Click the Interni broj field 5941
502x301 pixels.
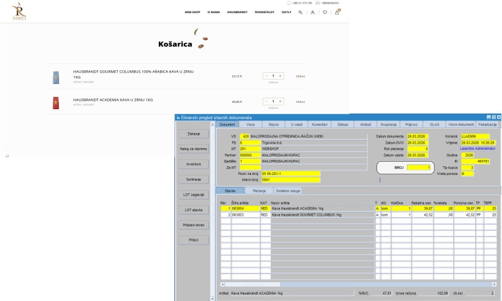pos(291,180)
